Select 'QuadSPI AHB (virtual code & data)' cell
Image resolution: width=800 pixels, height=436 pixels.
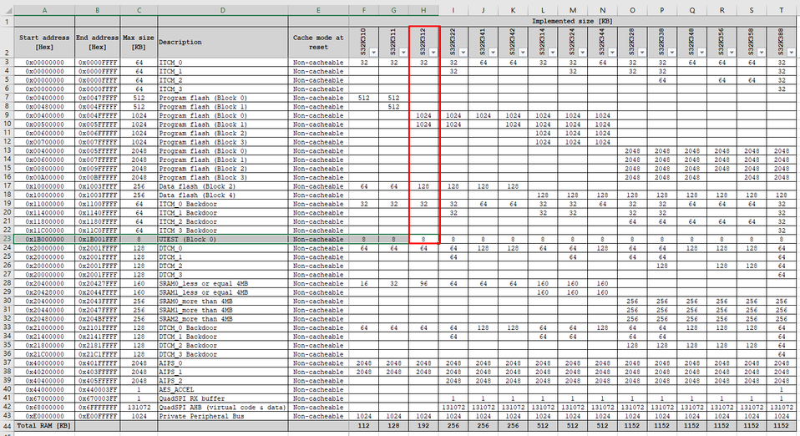pos(223,408)
